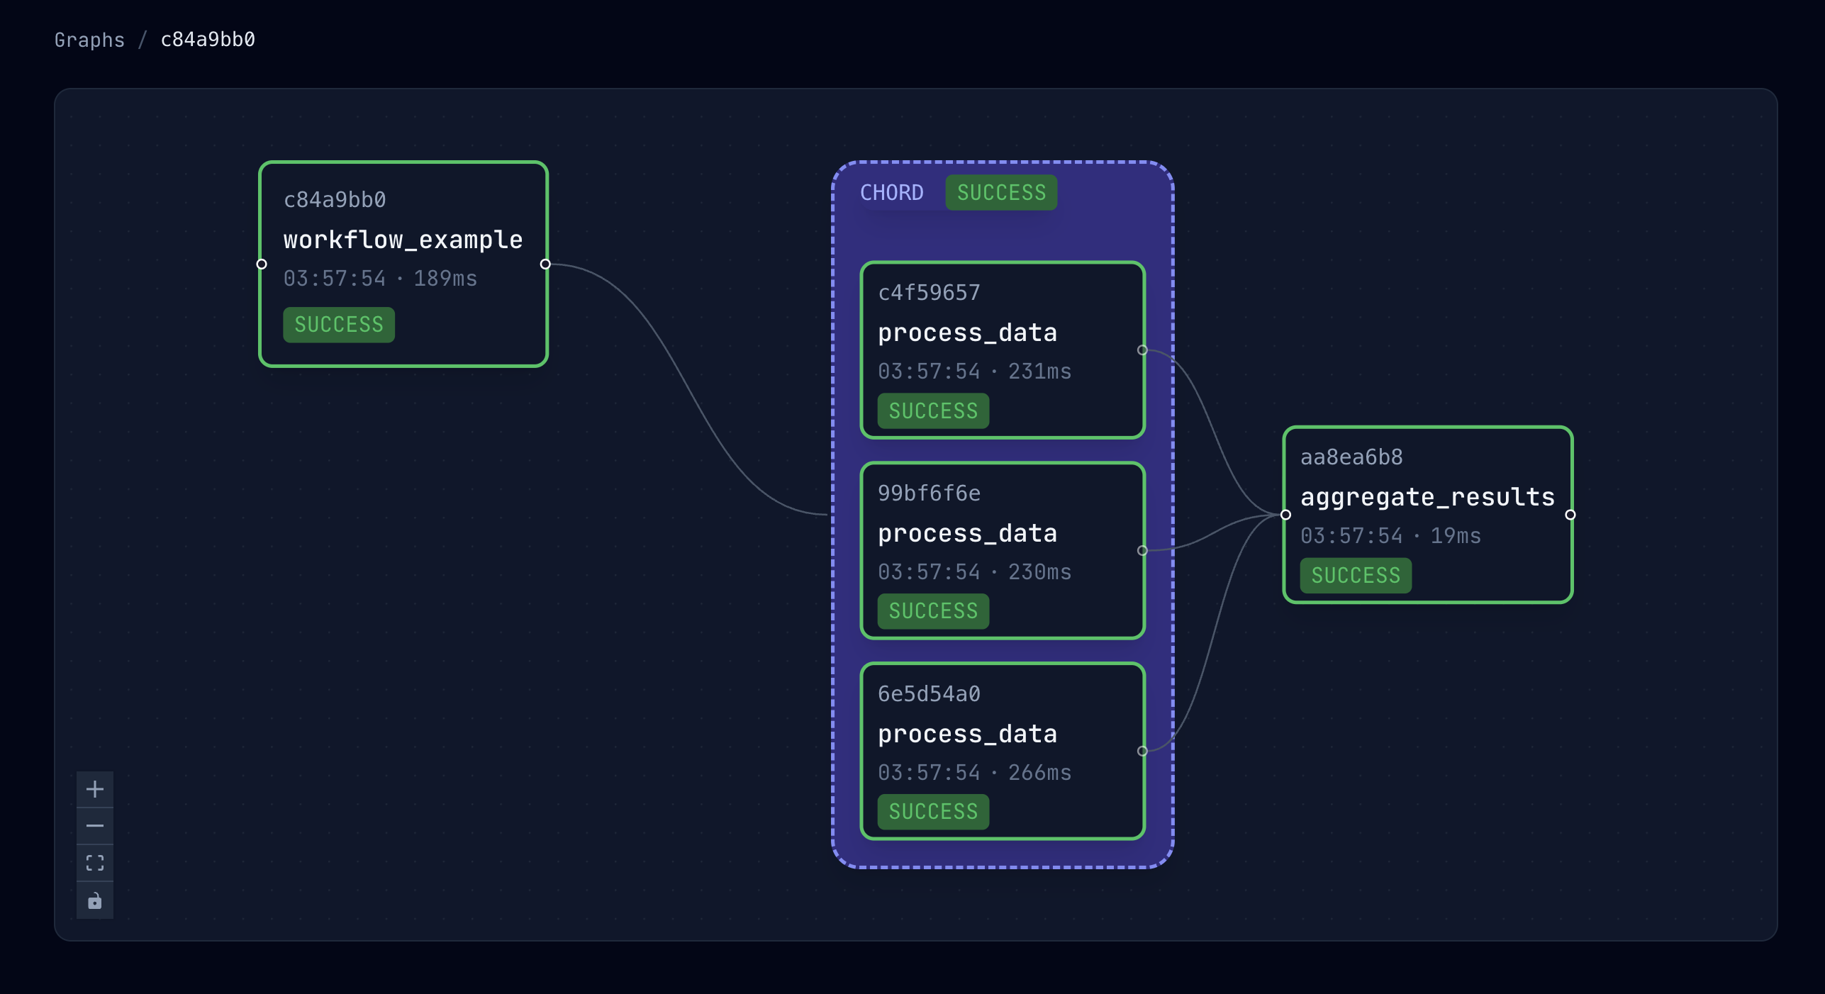Click the aggregate_results SUCCESS badge

pyautogui.click(x=1356, y=576)
